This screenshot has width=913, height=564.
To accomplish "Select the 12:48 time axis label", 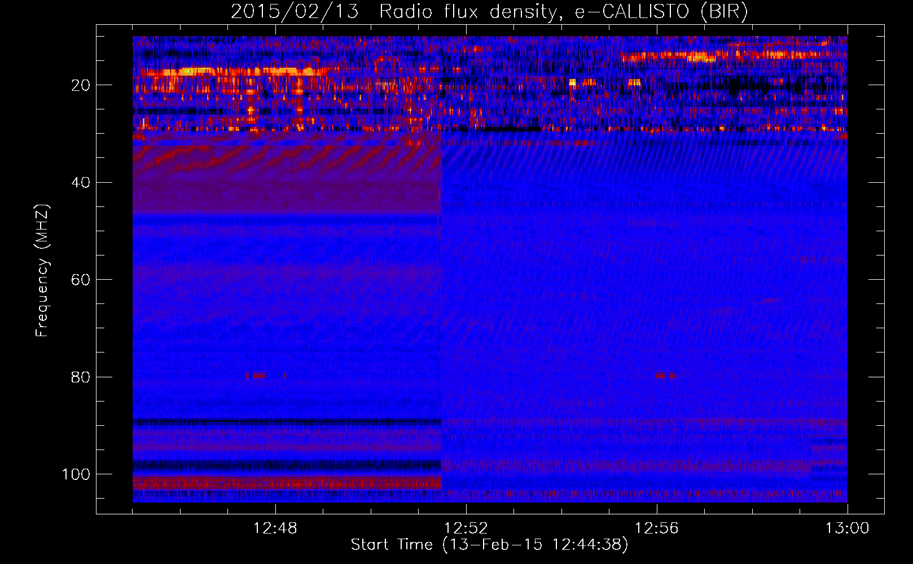I will (x=275, y=528).
